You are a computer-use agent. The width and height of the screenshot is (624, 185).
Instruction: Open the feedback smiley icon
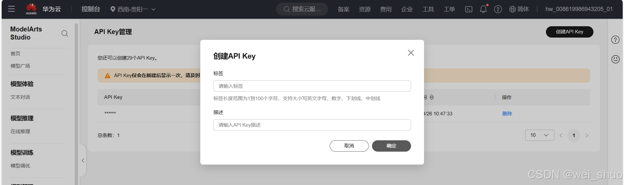(x=615, y=59)
